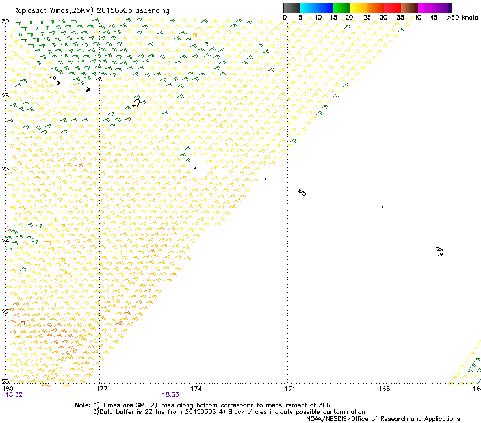
Task: Click the title 'Rapidsact Winds(25KM) 20150305 ascending'
Action: point(91,11)
